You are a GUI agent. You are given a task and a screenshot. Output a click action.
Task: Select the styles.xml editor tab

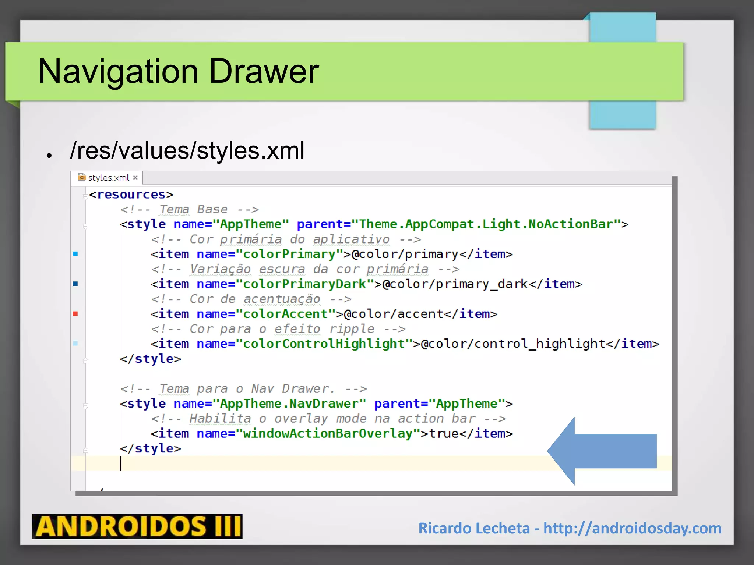(x=107, y=178)
